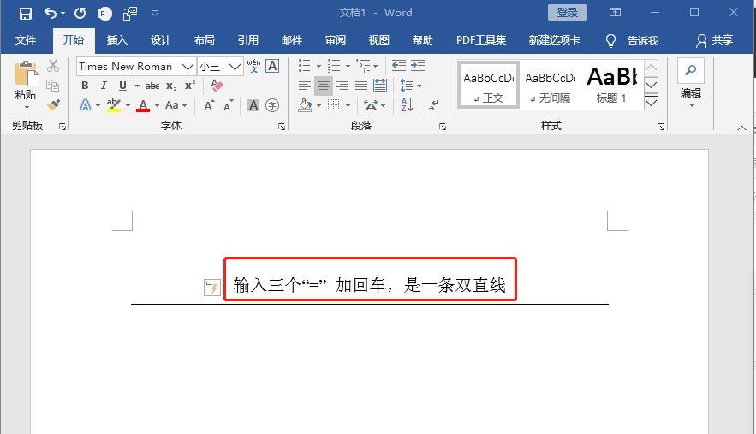Apply bullet list
The image size is (756, 434).
click(x=304, y=66)
